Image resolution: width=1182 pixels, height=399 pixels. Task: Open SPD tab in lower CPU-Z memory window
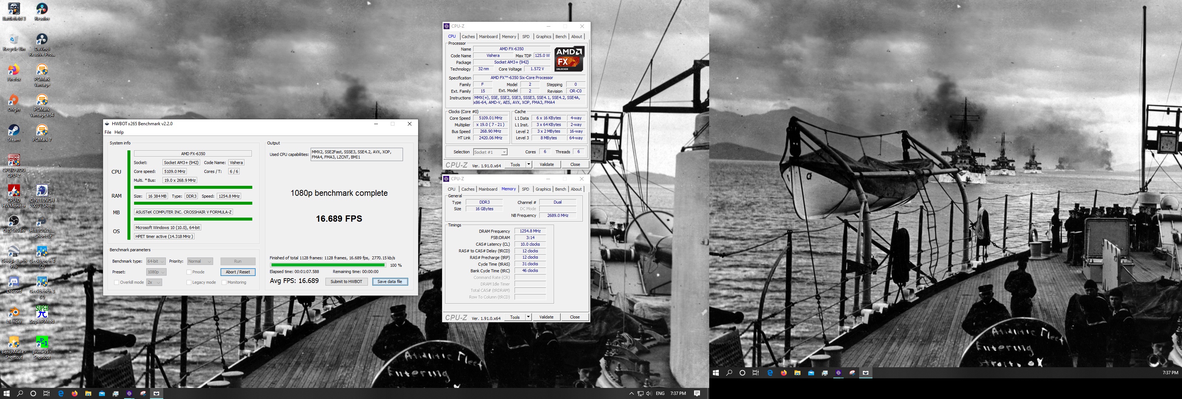pos(525,189)
